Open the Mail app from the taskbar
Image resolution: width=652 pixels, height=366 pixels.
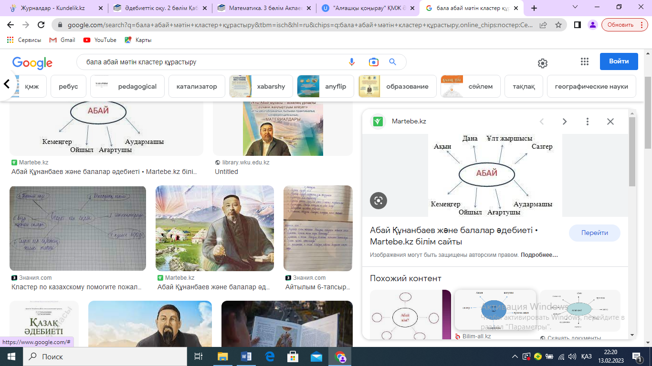coord(316,356)
